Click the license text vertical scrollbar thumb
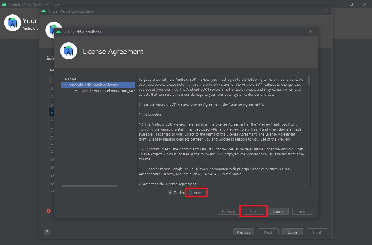The image size is (372, 245). [309, 80]
